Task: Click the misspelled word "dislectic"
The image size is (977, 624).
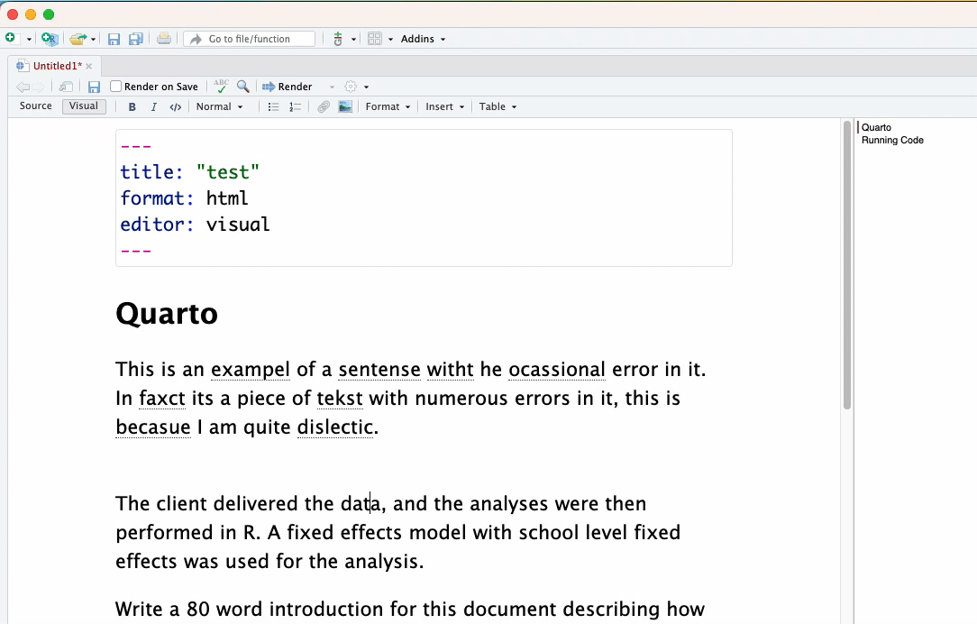Action: coord(335,427)
